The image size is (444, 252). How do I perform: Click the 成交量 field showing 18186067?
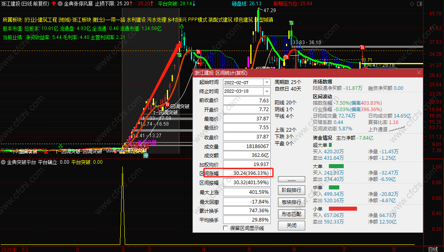[247, 146]
